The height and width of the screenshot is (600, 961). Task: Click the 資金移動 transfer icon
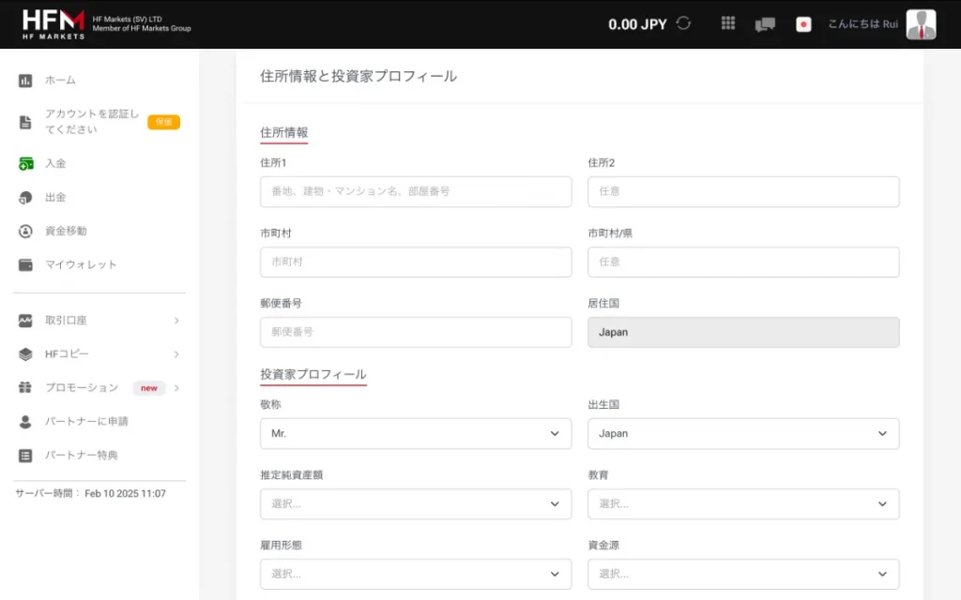coord(25,231)
